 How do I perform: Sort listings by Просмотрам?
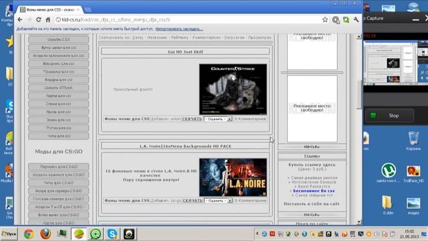[259, 37]
